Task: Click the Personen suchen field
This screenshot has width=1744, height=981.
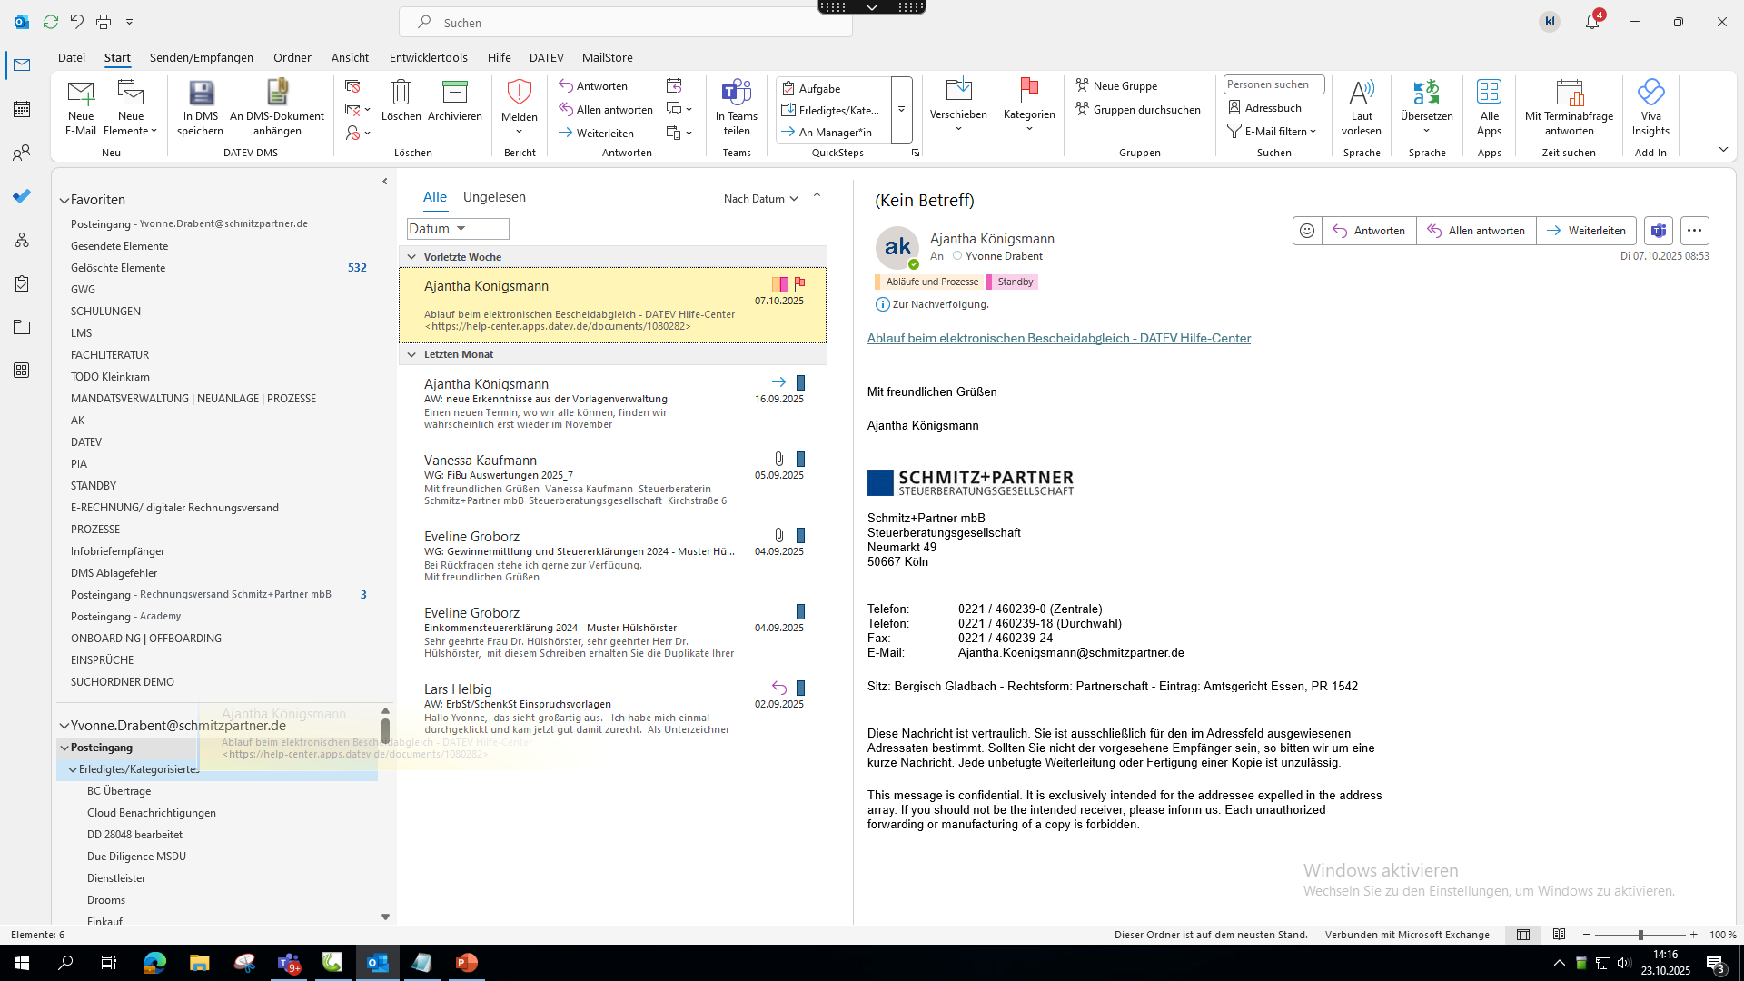Action: 1273,84
